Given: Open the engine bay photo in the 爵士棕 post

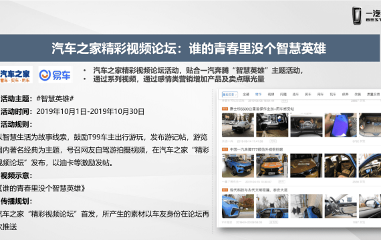Looking at the screenshot, I should pos(272,125).
